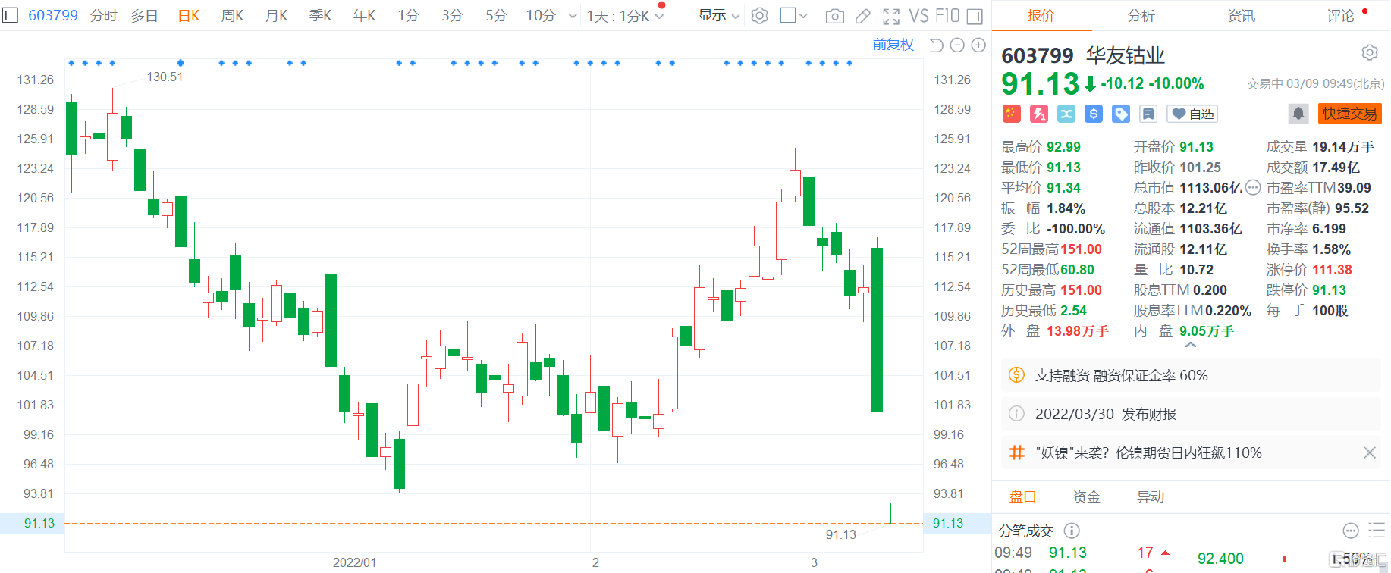Viewport: 1391px width, 573px height.
Task: Collapse quote details with up chevron
Action: (1191, 345)
